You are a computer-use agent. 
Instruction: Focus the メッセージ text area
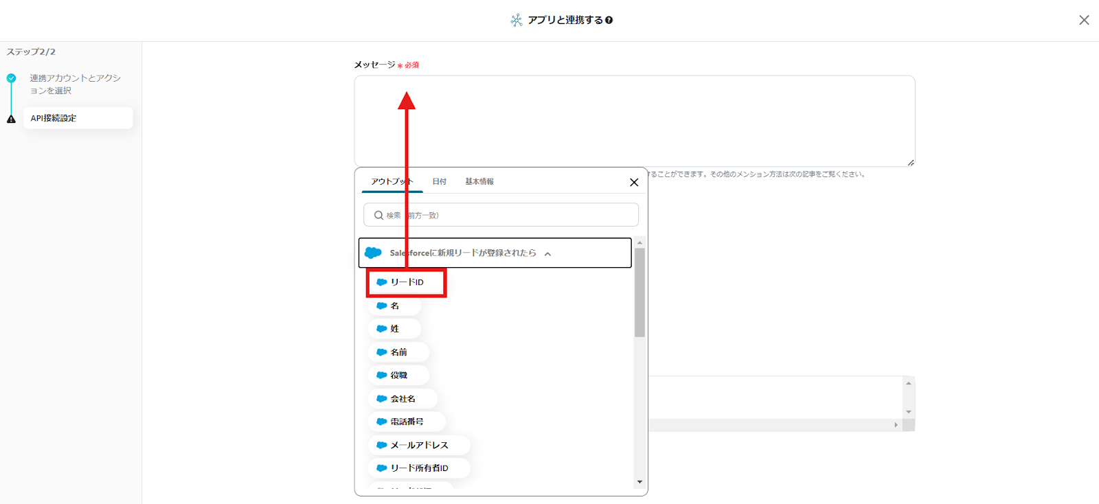635,121
